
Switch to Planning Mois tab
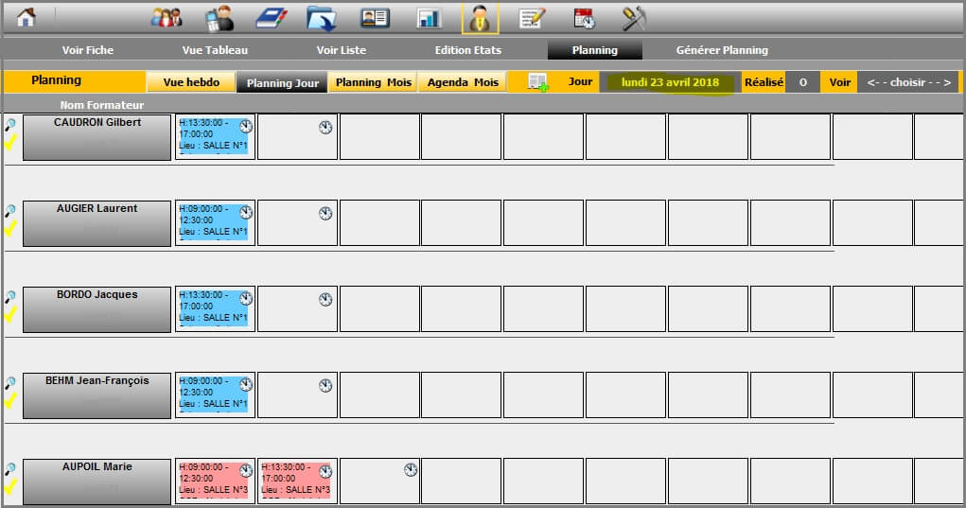374,82
